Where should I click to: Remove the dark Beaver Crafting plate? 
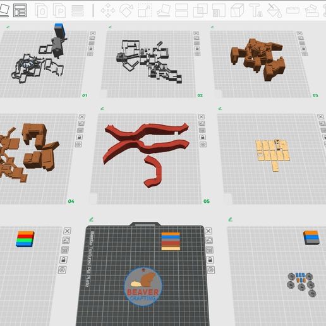[x=208, y=231]
